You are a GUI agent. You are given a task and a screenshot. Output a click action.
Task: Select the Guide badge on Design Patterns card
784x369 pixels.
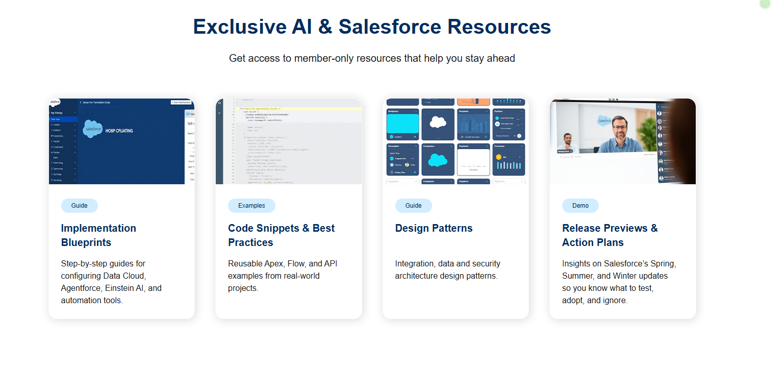pos(413,206)
